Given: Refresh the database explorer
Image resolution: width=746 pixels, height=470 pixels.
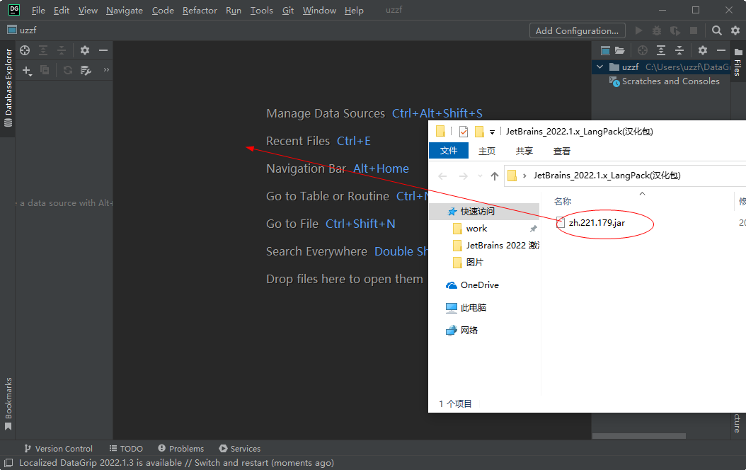Looking at the screenshot, I should [67, 70].
